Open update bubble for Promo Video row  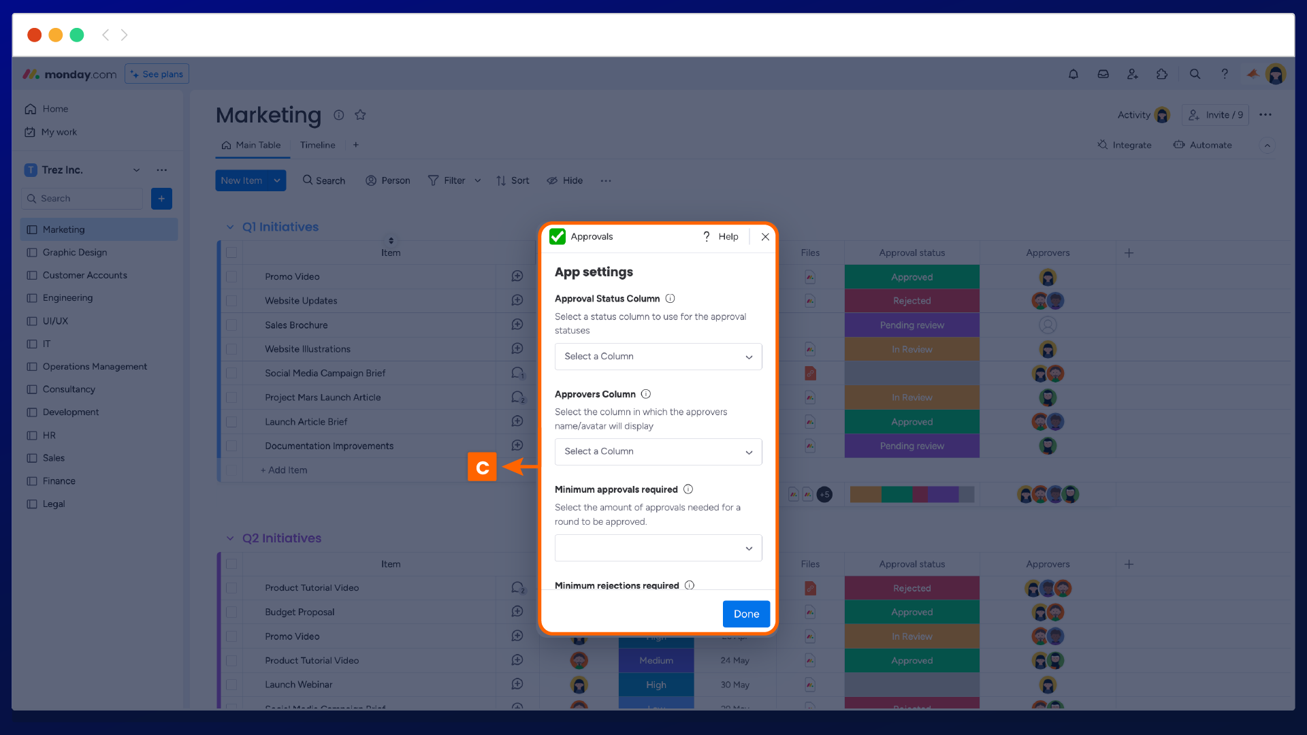point(517,276)
